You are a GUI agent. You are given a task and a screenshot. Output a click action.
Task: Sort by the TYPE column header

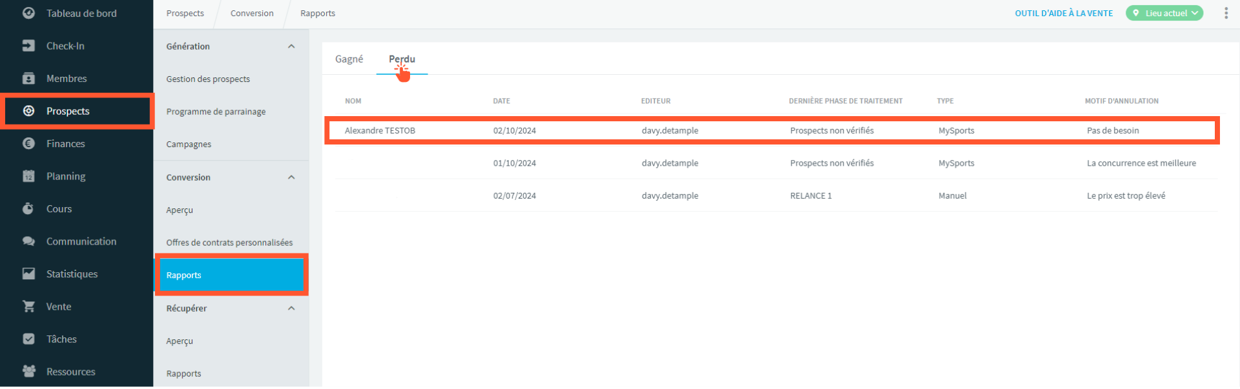point(945,101)
